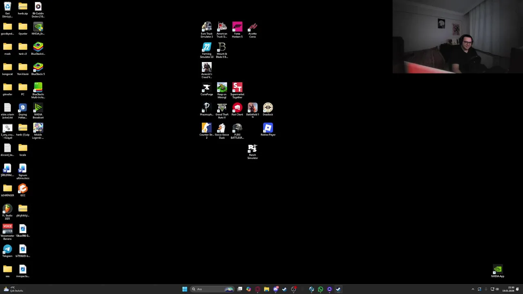Select the inrespecta... image file
523x294 pixels.
coord(23,271)
